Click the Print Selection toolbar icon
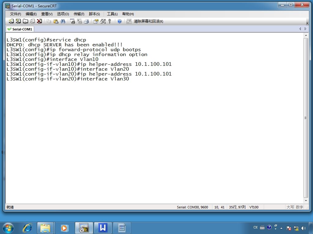The image size is (313, 234). (x=79, y=21)
